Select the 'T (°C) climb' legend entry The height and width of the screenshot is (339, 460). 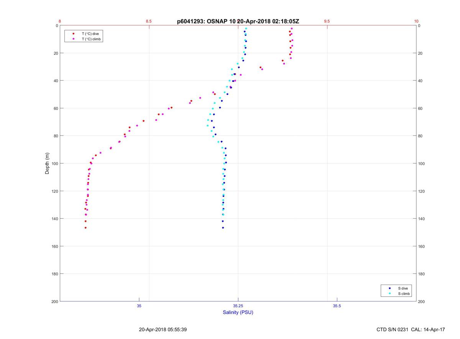pyautogui.click(x=92, y=39)
